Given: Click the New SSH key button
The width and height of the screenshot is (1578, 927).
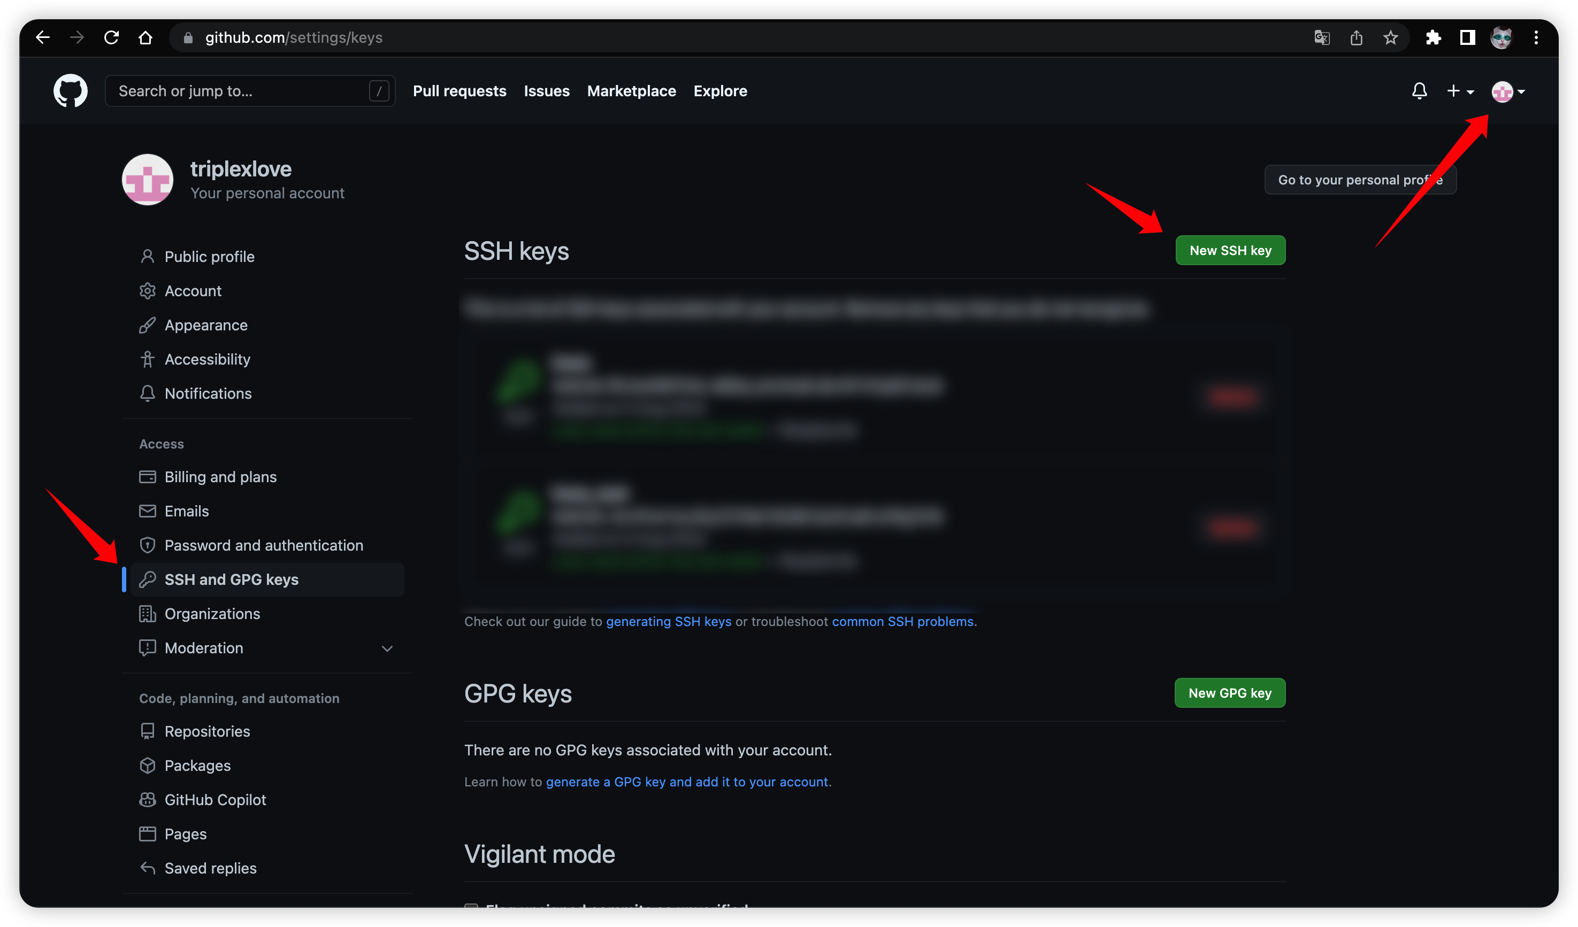Looking at the screenshot, I should (x=1230, y=250).
